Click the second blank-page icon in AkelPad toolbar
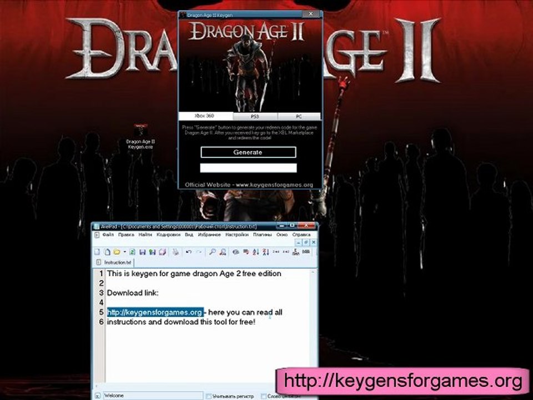 tap(107, 252)
